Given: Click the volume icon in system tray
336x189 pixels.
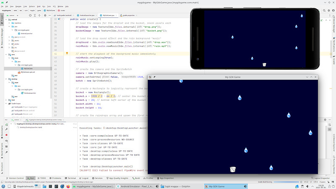Looking at the screenshot, I should pyautogui.click(x=307, y=186).
